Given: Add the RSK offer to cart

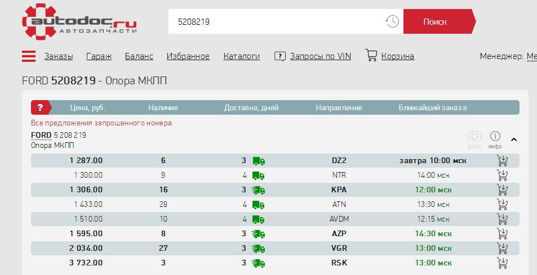Looking at the screenshot, I should (x=502, y=263).
